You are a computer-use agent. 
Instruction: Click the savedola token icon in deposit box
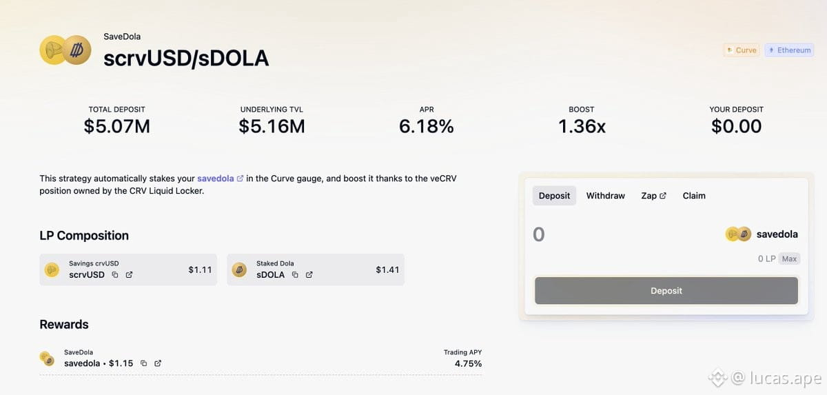738,234
